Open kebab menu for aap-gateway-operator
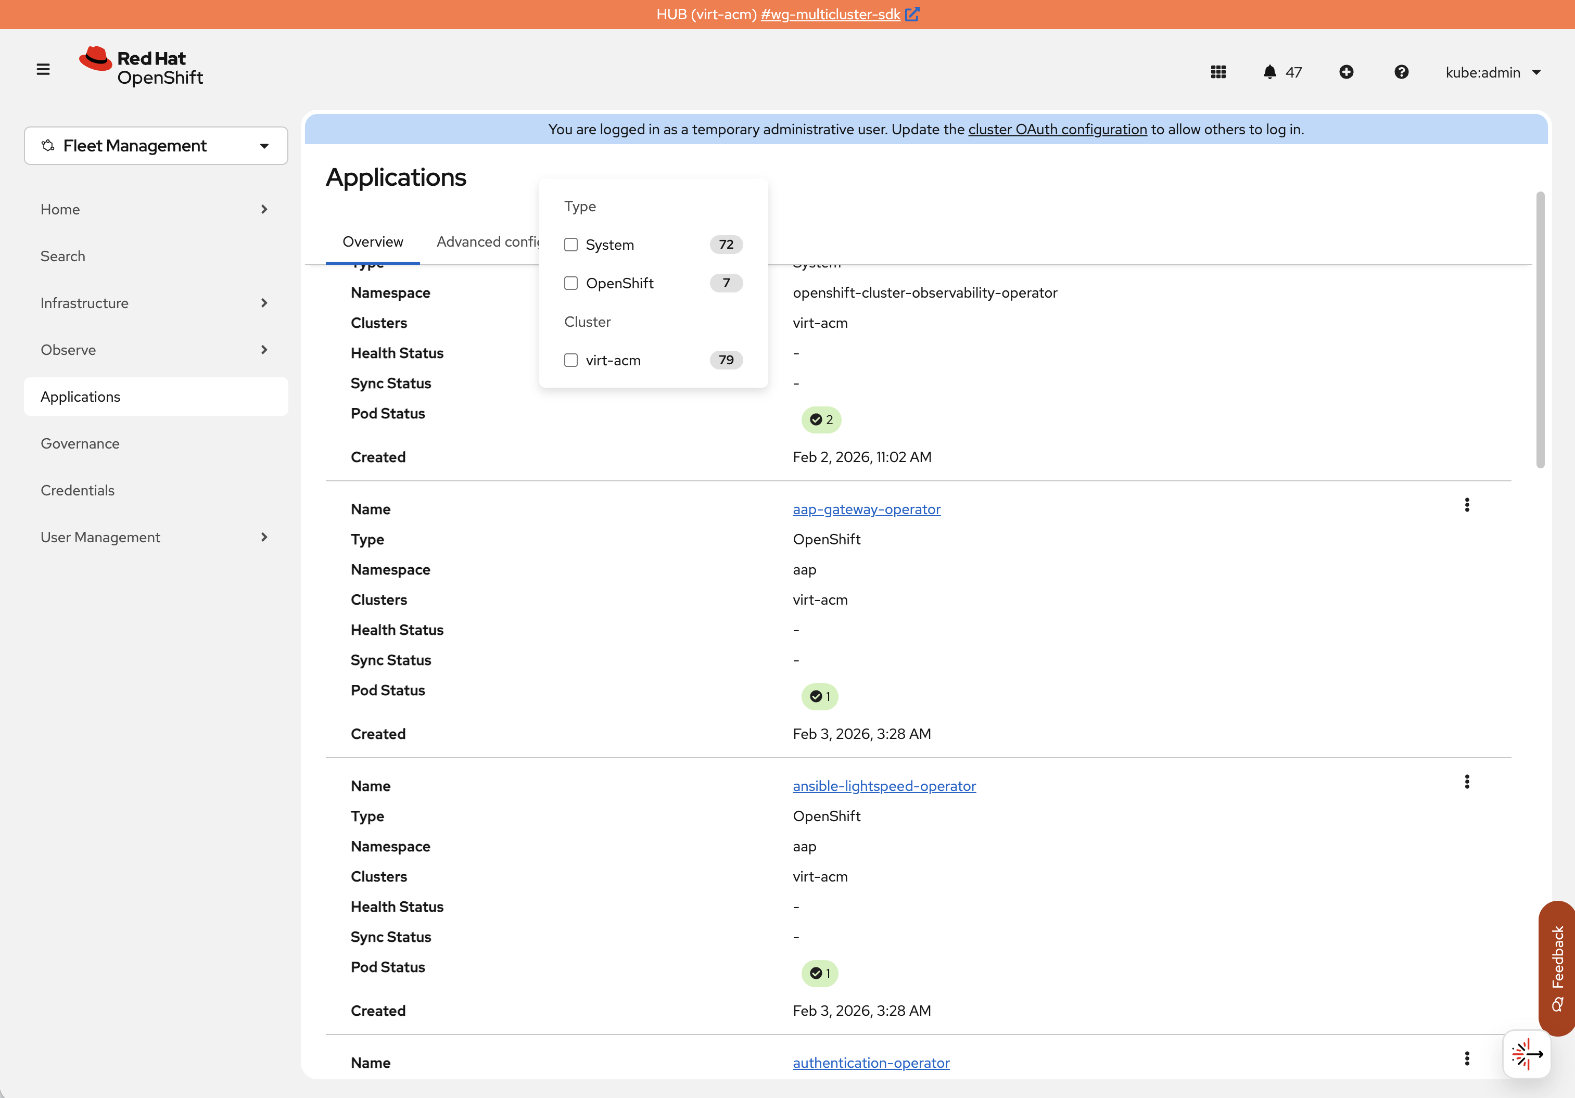1575x1098 pixels. click(x=1467, y=505)
